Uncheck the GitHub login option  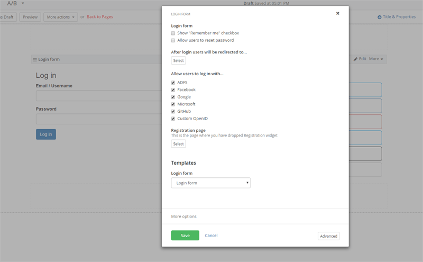[x=173, y=111]
